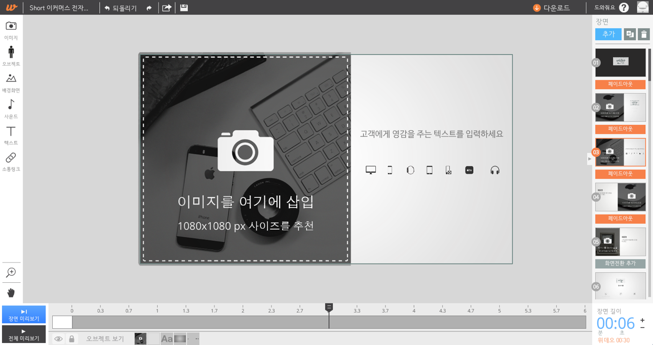Select the hand pan tool
653x345 pixels.
tap(11, 293)
